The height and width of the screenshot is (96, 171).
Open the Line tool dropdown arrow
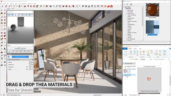(x=12, y=6)
